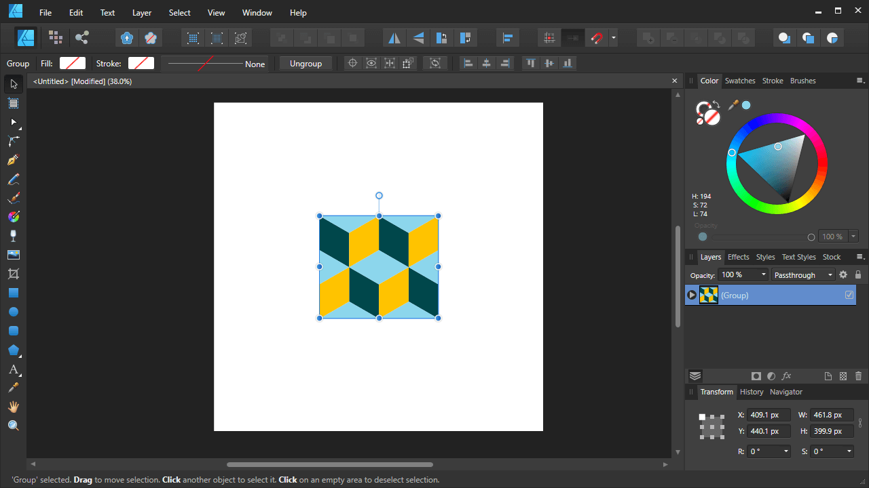Select the Move tool arrow
This screenshot has height=488, width=869.
pos(14,84)
